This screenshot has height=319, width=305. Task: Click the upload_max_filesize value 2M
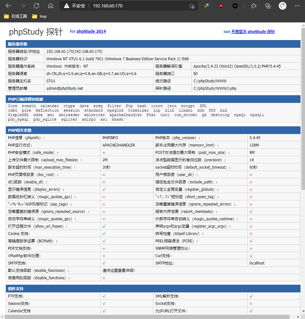[x=105, y=160]
